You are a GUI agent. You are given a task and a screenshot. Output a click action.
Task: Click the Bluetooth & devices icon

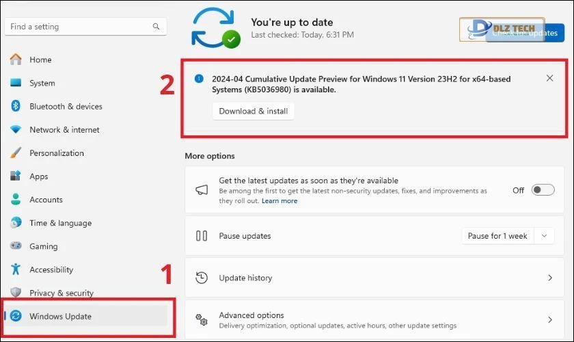click(16, 106)
